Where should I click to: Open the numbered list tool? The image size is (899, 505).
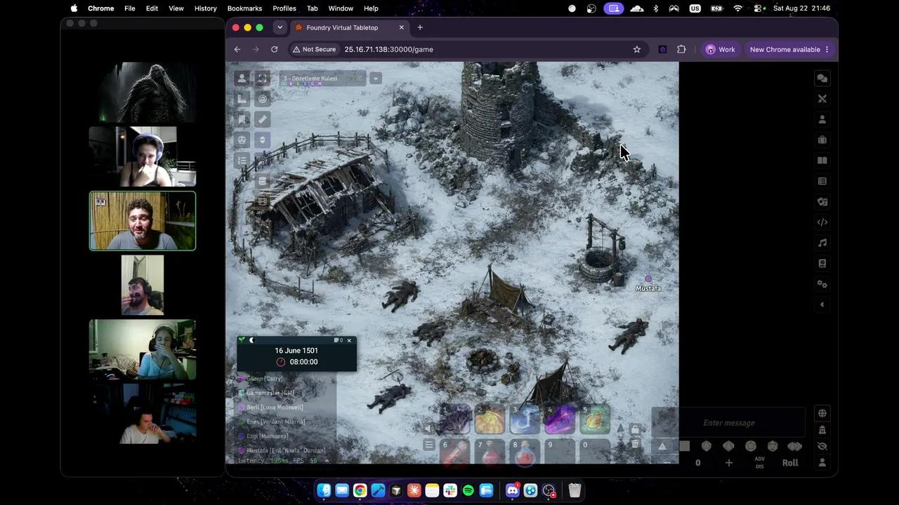[x=242, y=161]
